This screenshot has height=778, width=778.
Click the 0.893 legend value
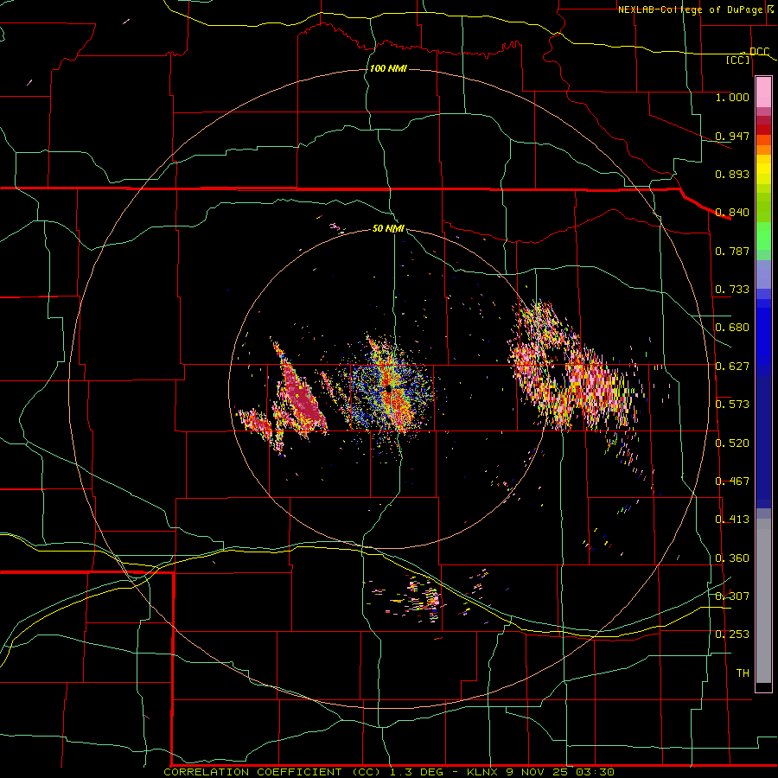pyautogui.click(x=732, y=174)
